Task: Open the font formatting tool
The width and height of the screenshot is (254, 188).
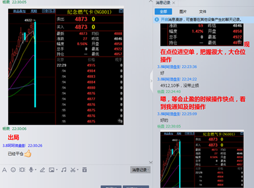Action: coord(5,170)
